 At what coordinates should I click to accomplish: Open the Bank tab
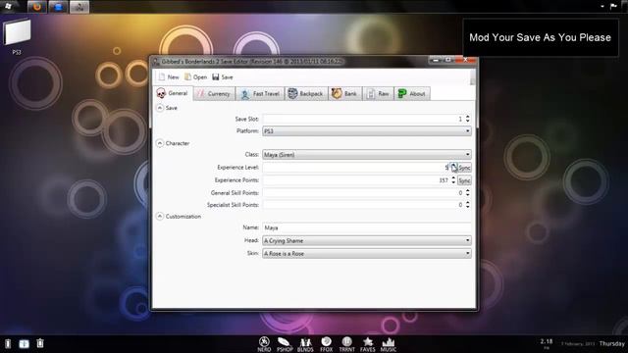click(x=344, y=94)
